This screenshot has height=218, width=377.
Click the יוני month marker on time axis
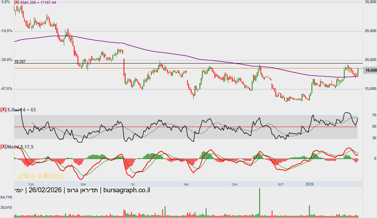(x=133, y=184)
